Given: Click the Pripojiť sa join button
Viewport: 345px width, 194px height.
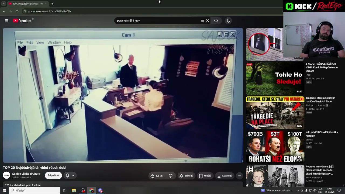Looking at the screenshot, I should point(53,175).
